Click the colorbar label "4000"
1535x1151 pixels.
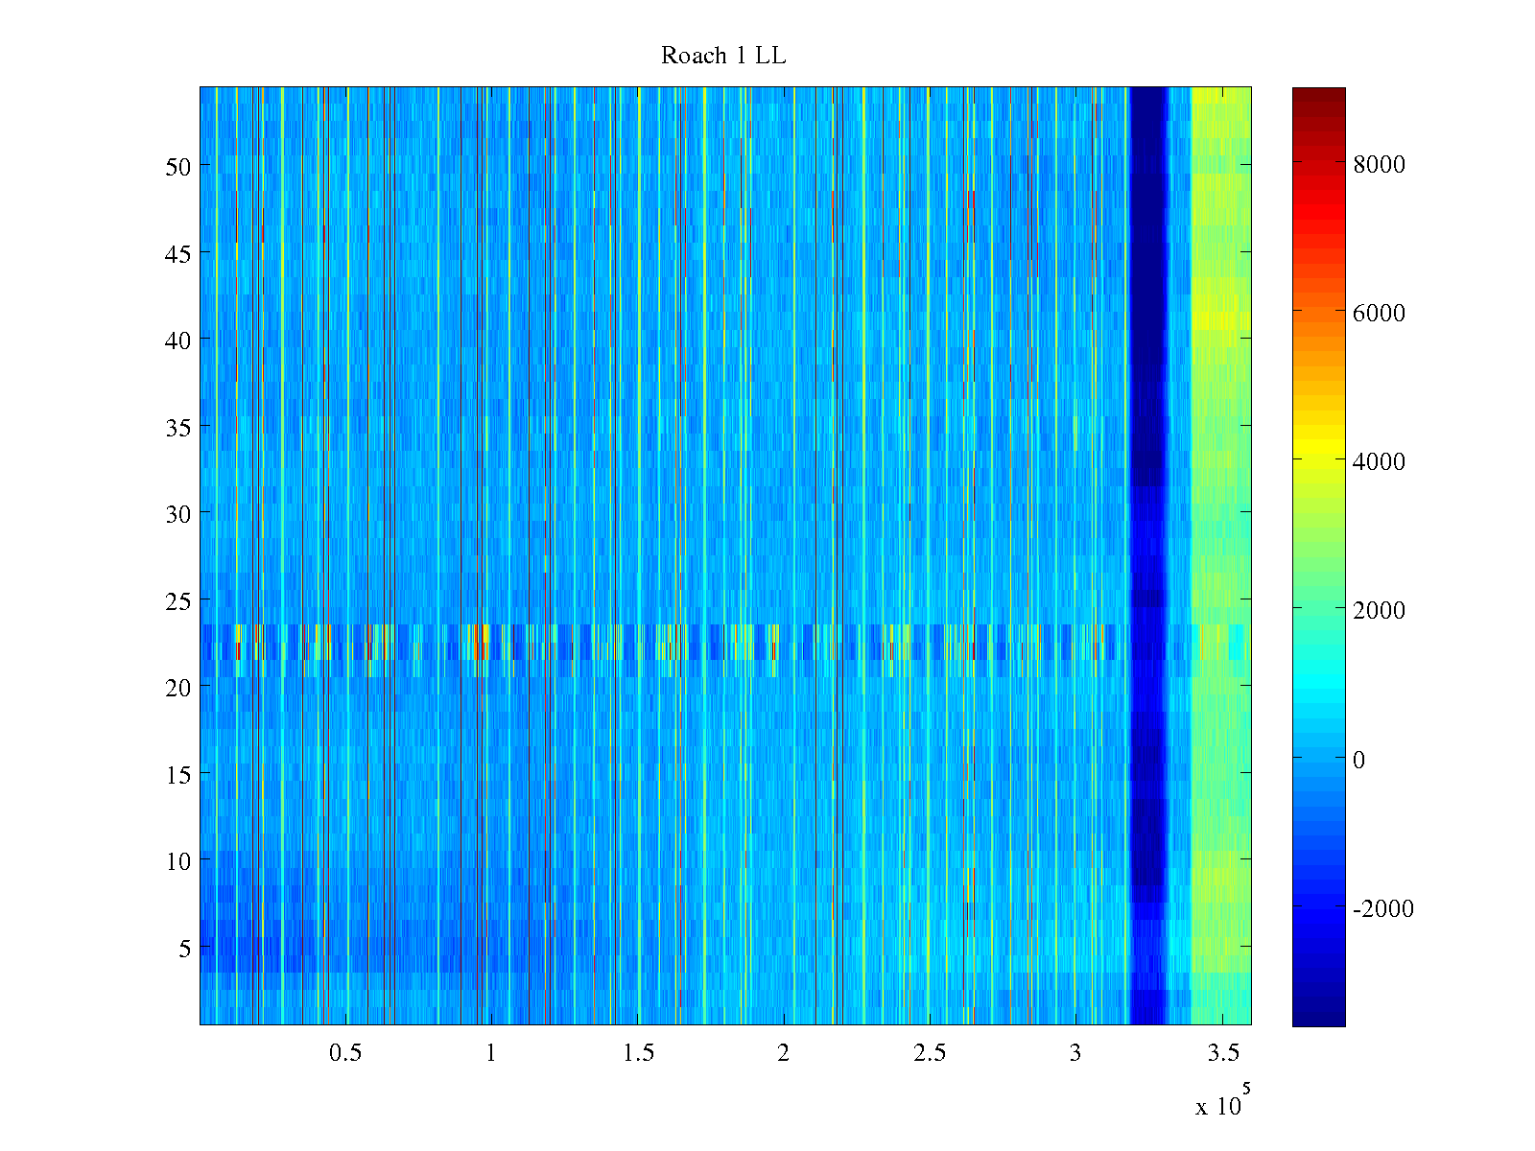1380,461
